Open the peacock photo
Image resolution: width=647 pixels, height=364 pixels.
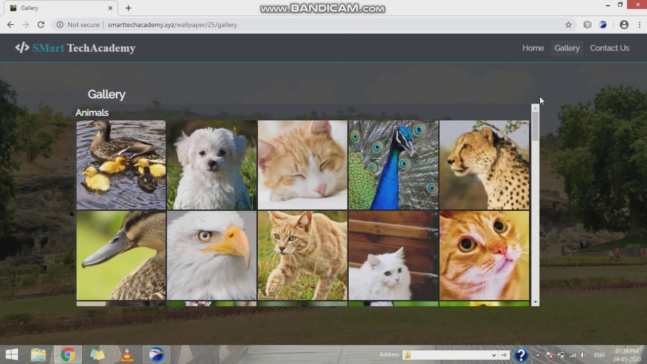tap(393, 165)
